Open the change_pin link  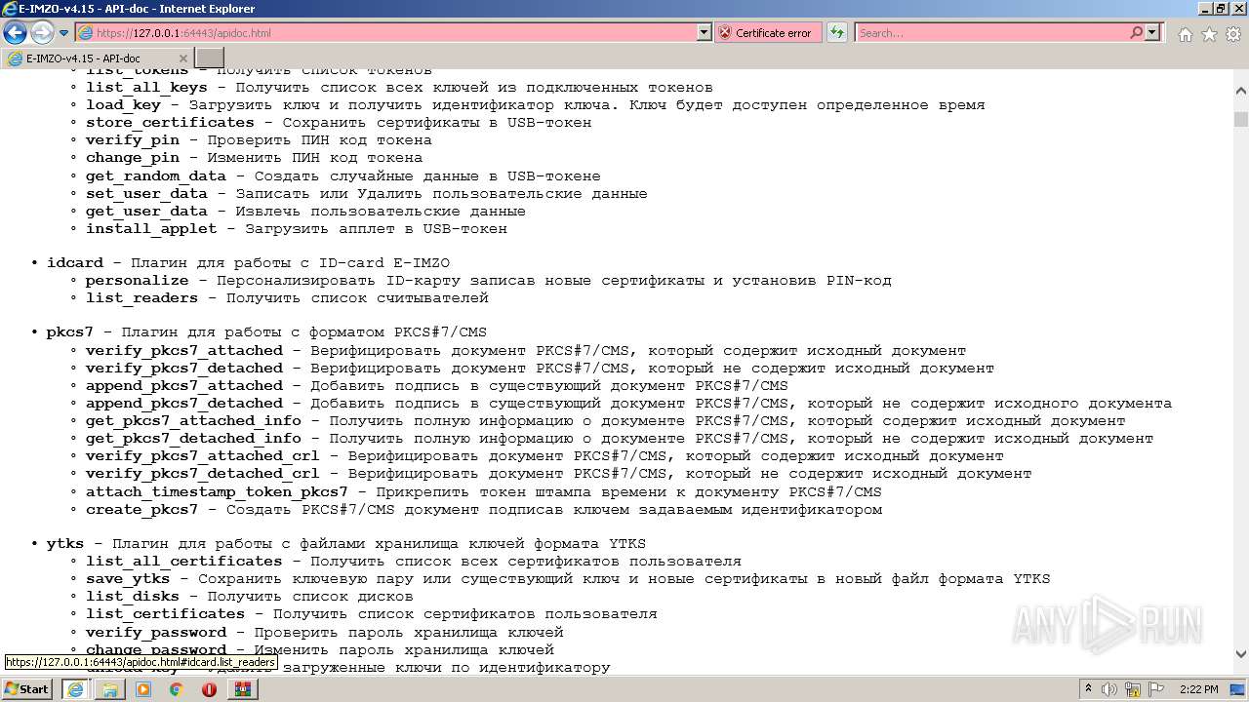[x=133, y=158]
